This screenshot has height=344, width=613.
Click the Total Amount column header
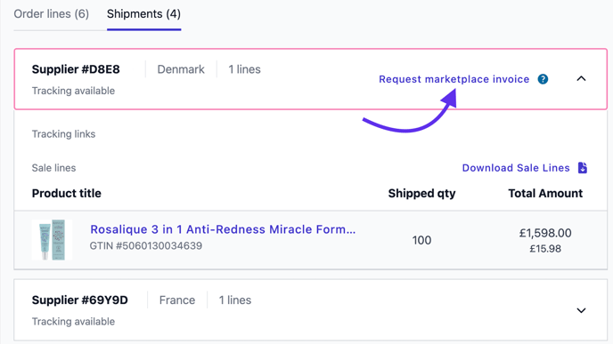pos(545,194)
